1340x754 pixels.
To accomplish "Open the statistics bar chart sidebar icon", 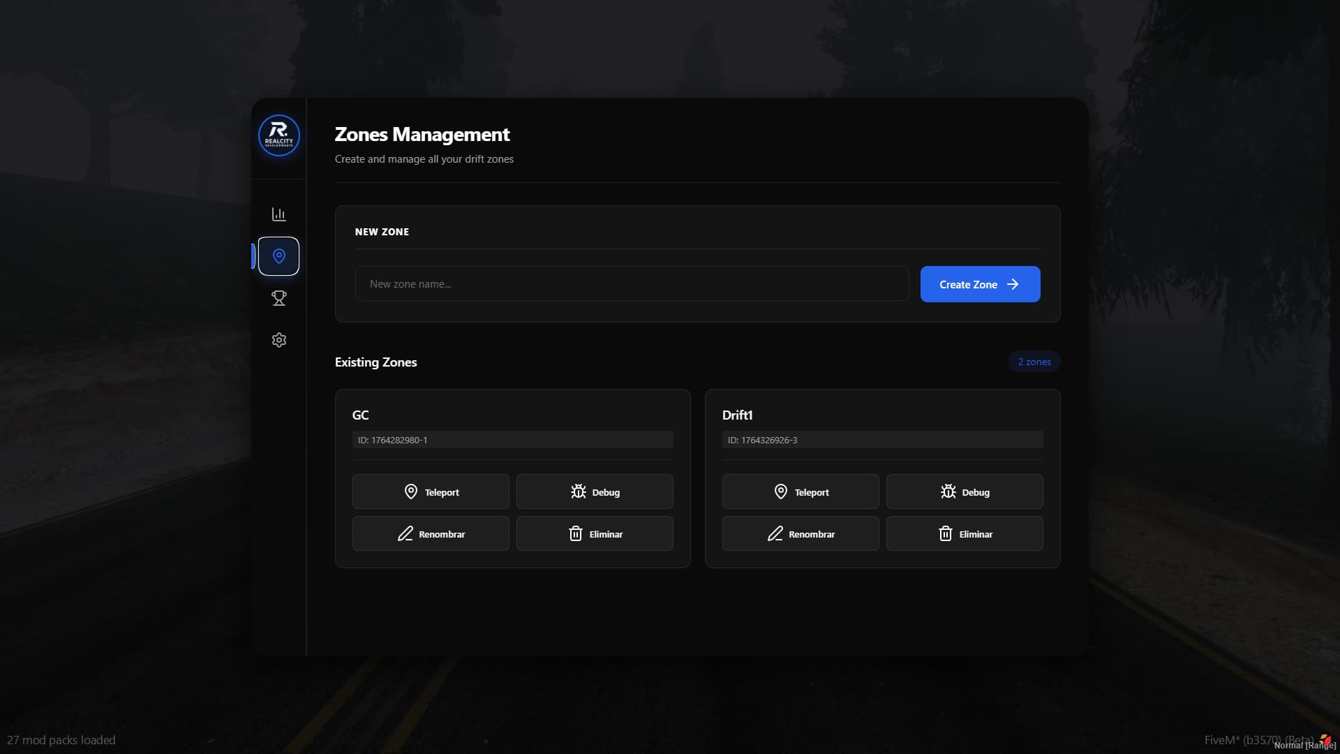I will point(278,214).
